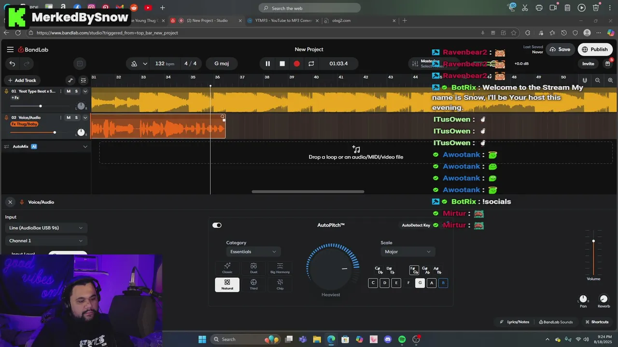Expand track 02 Voice/Audio chevron
The height and width of the screenshot is (347, 618).
pyautogui.click(x=85, y=118)
